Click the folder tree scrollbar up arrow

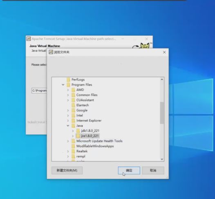pos(162,79)
